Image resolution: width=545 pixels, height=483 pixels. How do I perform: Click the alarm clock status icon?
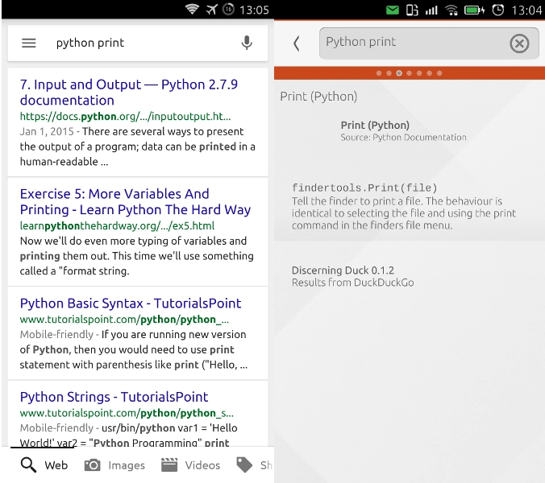[x=498, y=10]
